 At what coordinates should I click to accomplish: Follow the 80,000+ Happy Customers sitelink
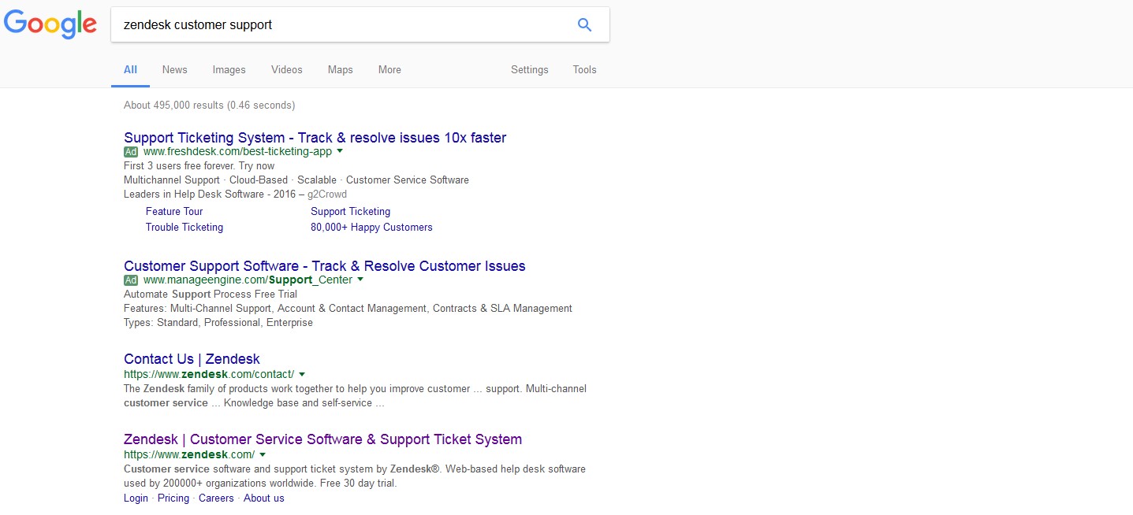[371, 227]
